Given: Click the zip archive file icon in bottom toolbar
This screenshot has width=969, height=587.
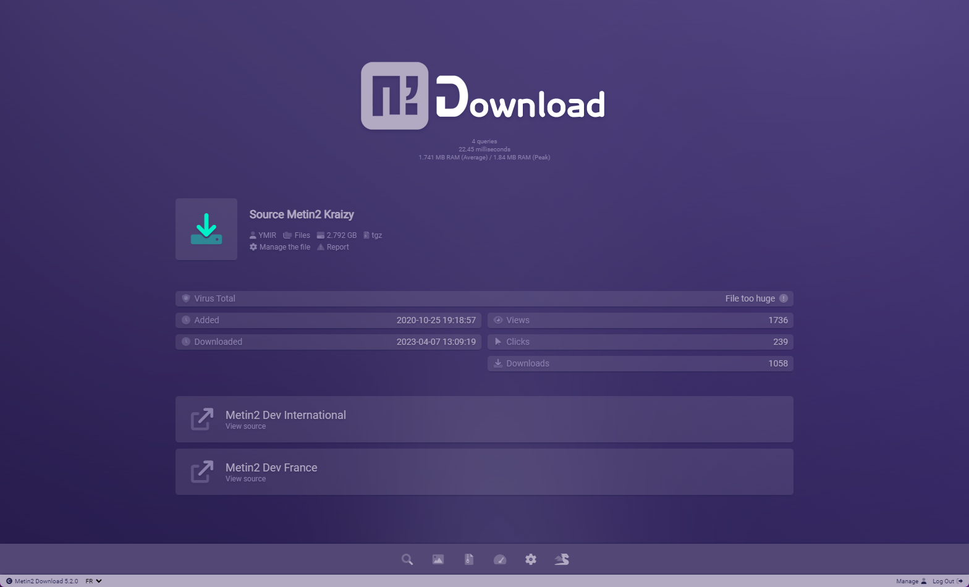Looking at the screenshot, I should 469,560.
